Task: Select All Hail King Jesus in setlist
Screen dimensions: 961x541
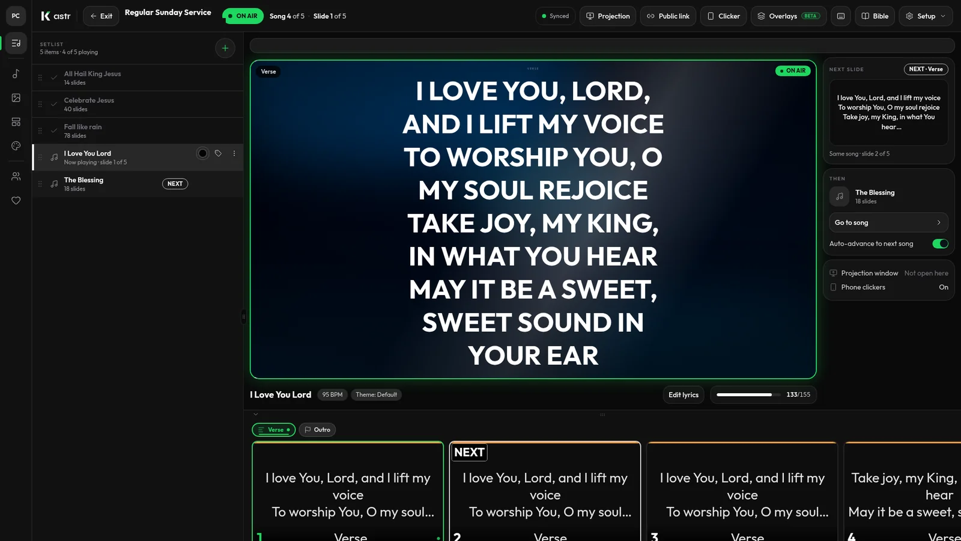Action: 138,78
